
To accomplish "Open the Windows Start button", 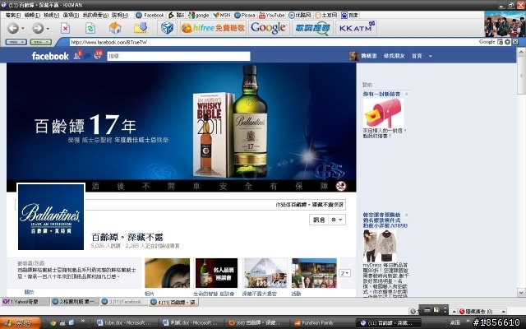I will (20, 322).
